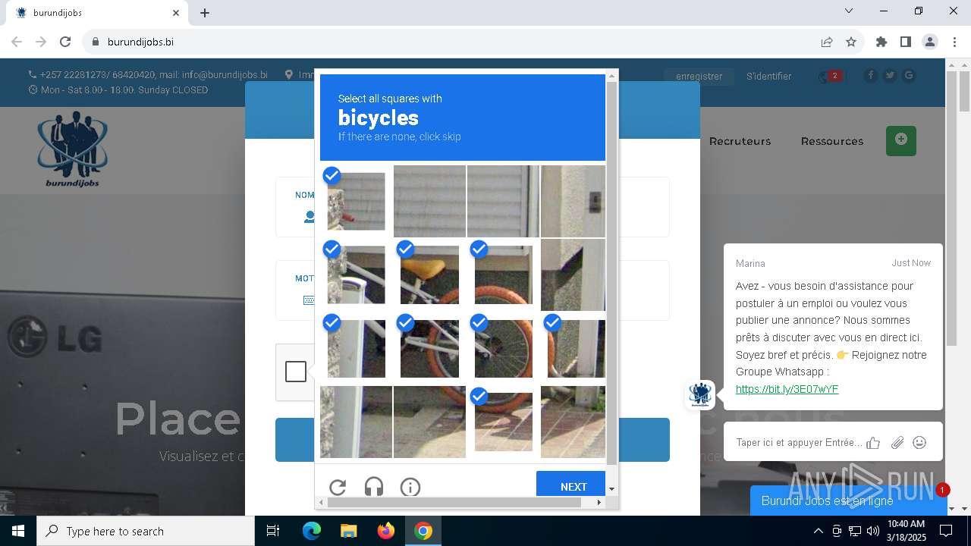Click the captcha horizontal scrollbar thumb
Image resolution: width=971 pixels, height=546 pixels.
click(x=454, y=502)
